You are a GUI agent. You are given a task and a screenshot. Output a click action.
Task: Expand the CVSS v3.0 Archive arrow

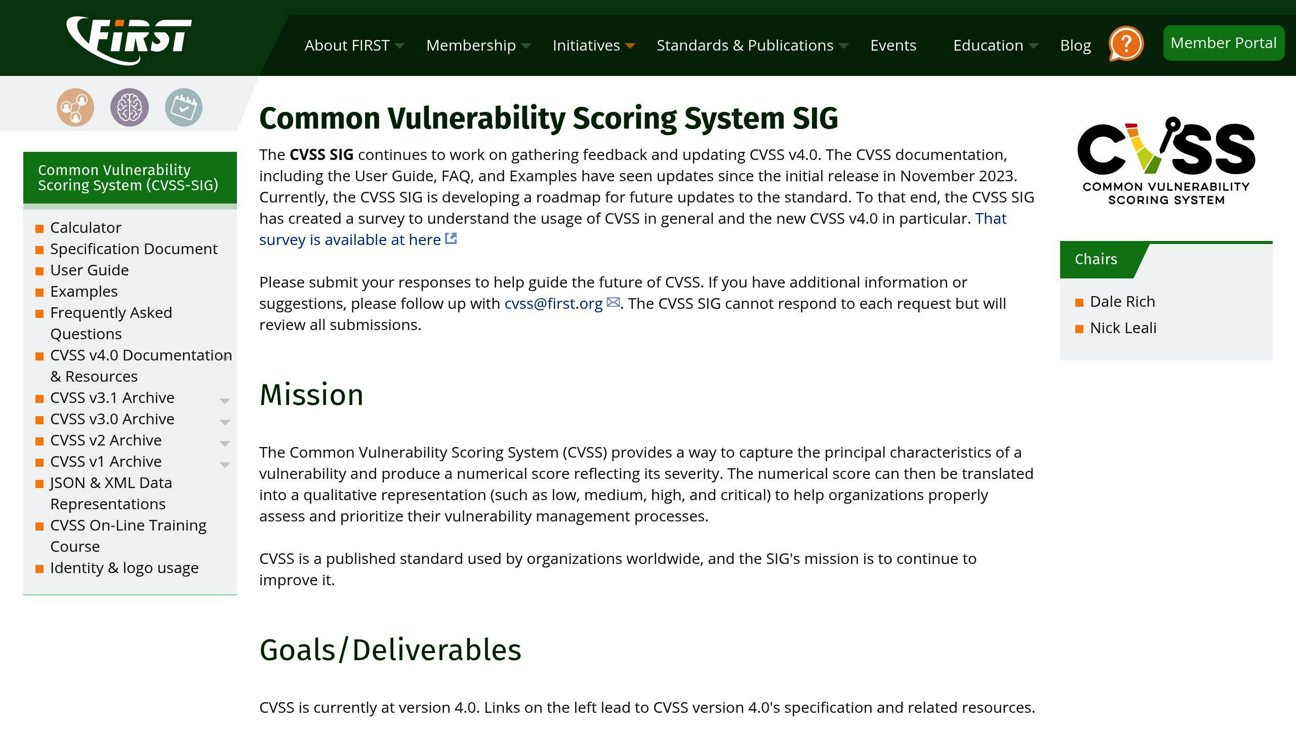pos(225,422)
